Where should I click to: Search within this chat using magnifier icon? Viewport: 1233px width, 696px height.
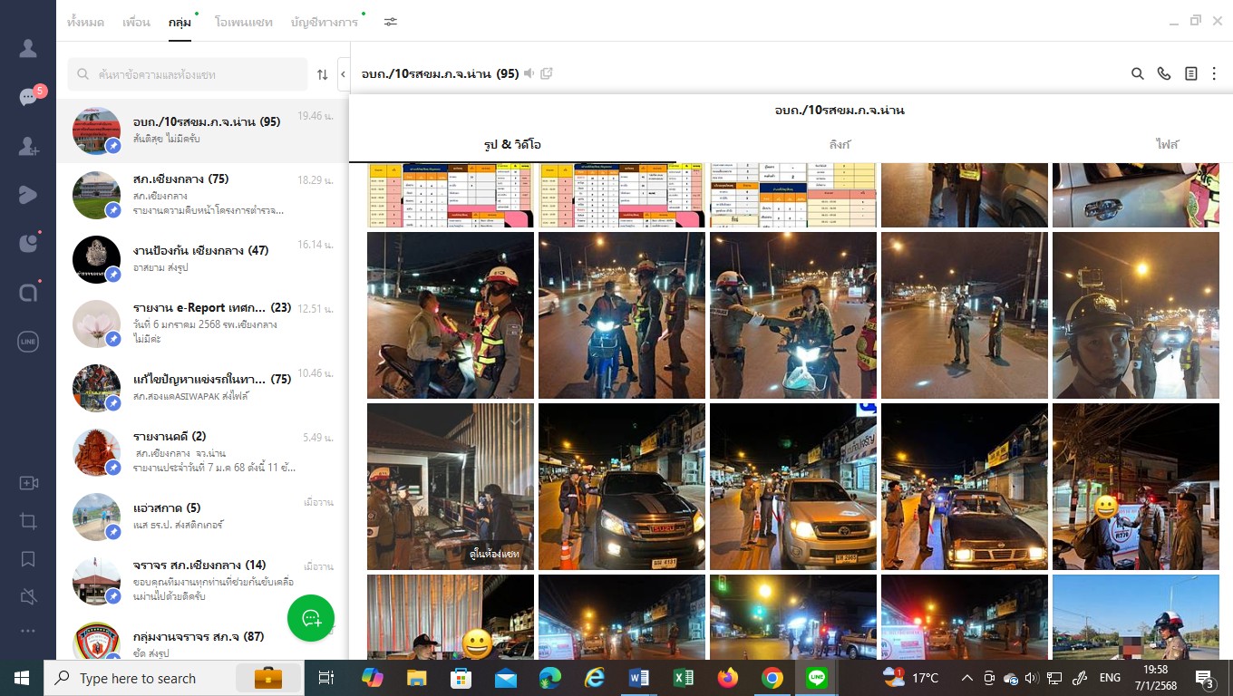pyautogui.click(x=1137, y=73)
